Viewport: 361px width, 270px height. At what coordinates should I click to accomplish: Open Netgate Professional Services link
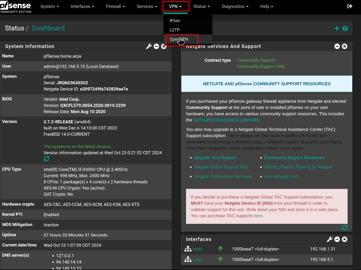point(223,176)
